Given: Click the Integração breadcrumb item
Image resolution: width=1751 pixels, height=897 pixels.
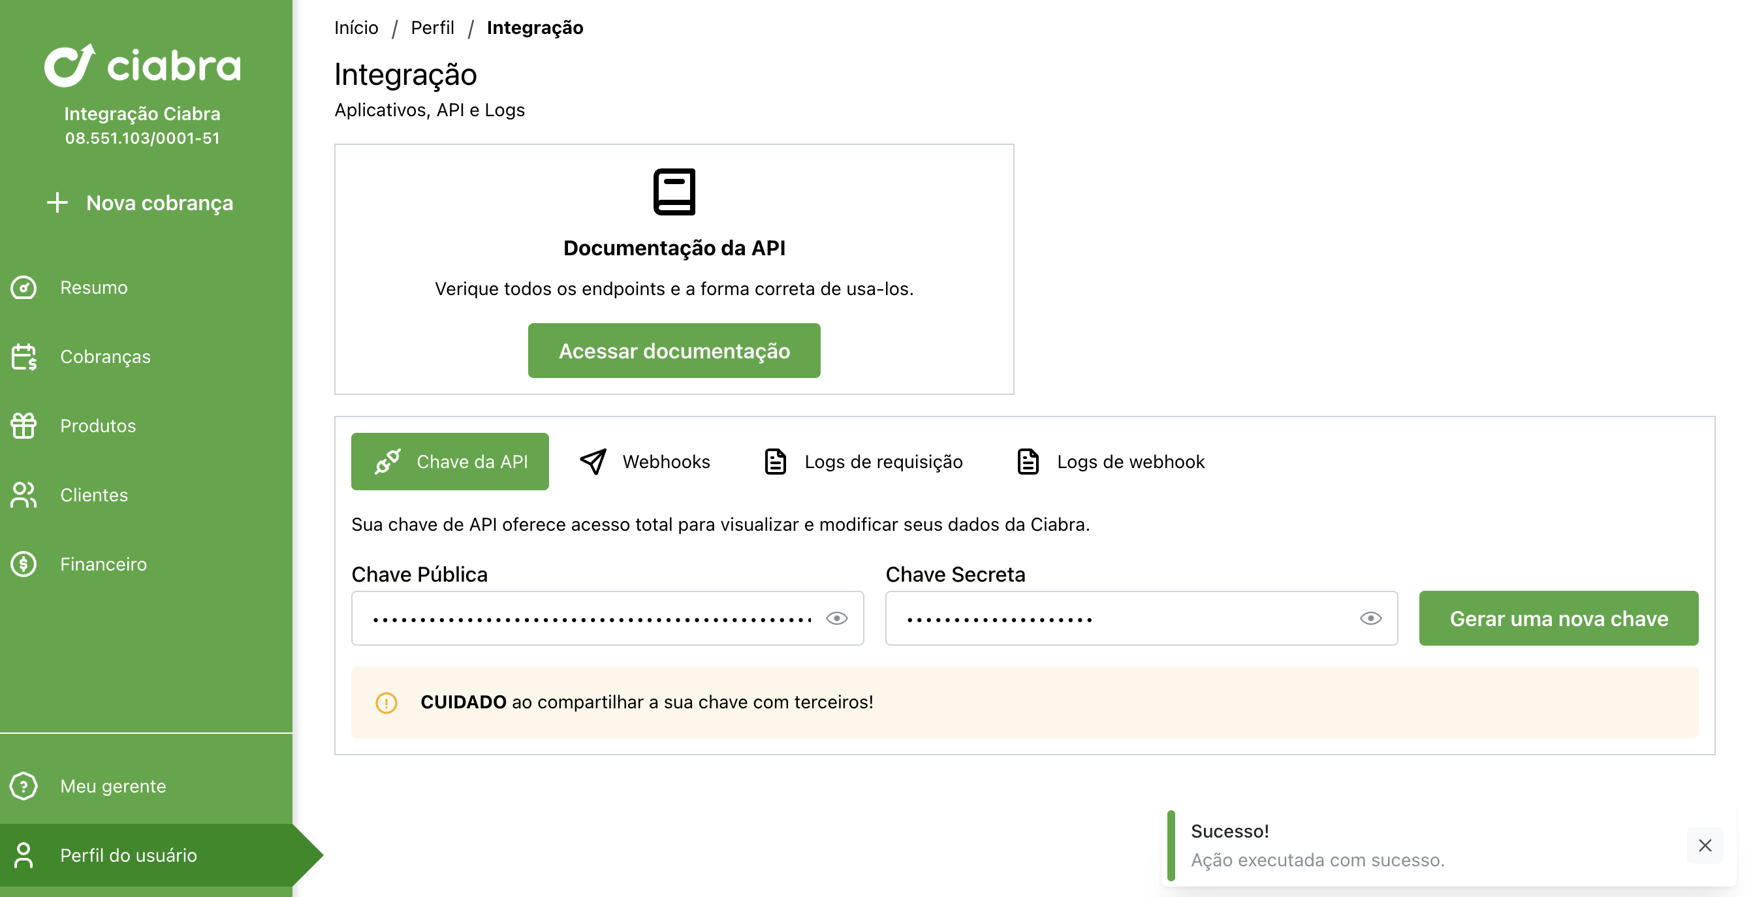Looking at the screenshot, I should (x=535, y=27).
